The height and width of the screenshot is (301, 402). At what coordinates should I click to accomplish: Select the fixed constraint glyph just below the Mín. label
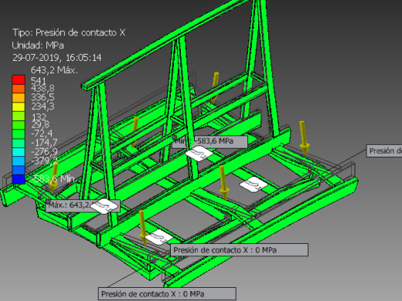coord(199,154)
